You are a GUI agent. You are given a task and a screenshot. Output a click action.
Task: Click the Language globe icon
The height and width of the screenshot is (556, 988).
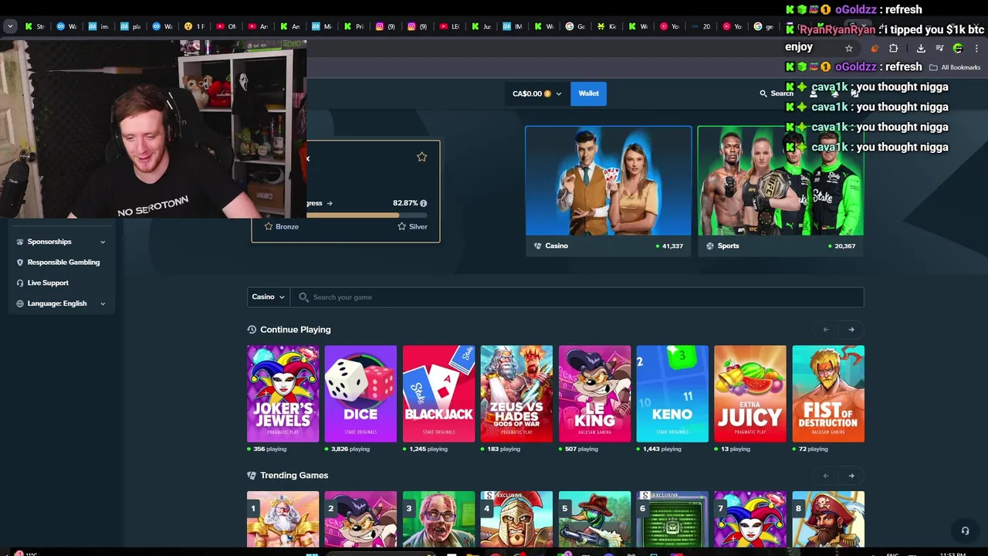click(x=20, y=303)
